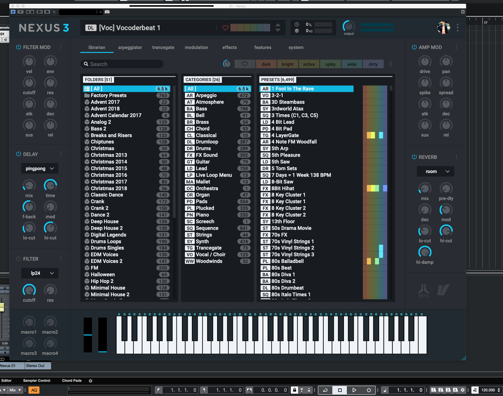Click the lock punch points icon in transport

[294, 390]
